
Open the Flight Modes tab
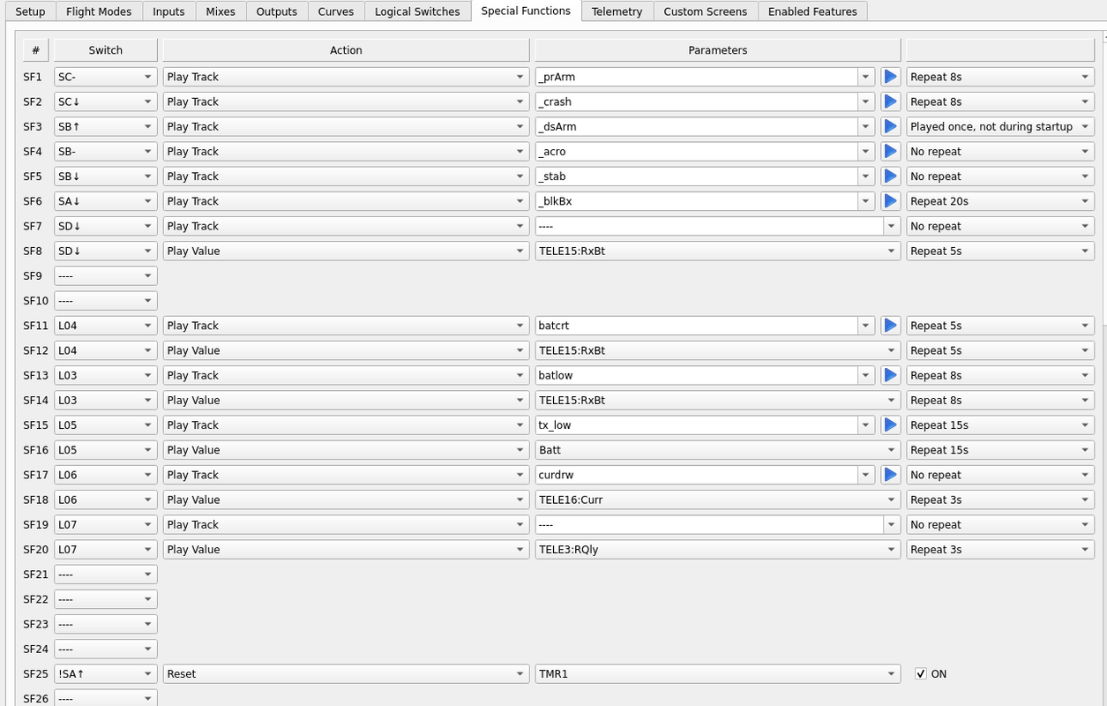[99, 11]
